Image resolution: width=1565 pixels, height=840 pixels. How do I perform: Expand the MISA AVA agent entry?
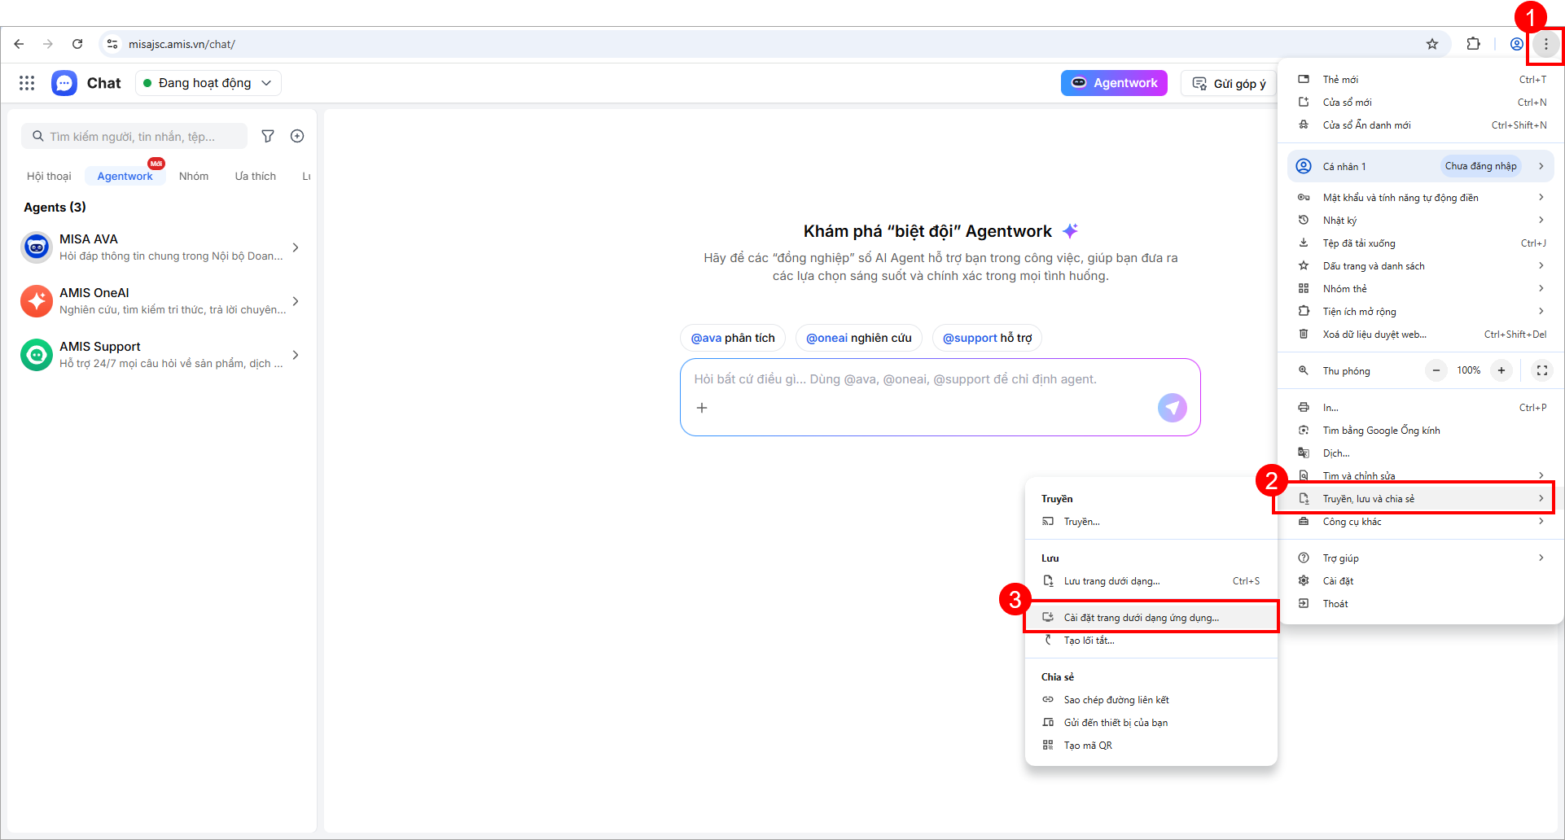[296, 247]
